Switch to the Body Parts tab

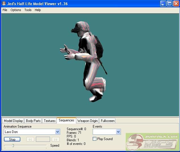pos(33,121)
